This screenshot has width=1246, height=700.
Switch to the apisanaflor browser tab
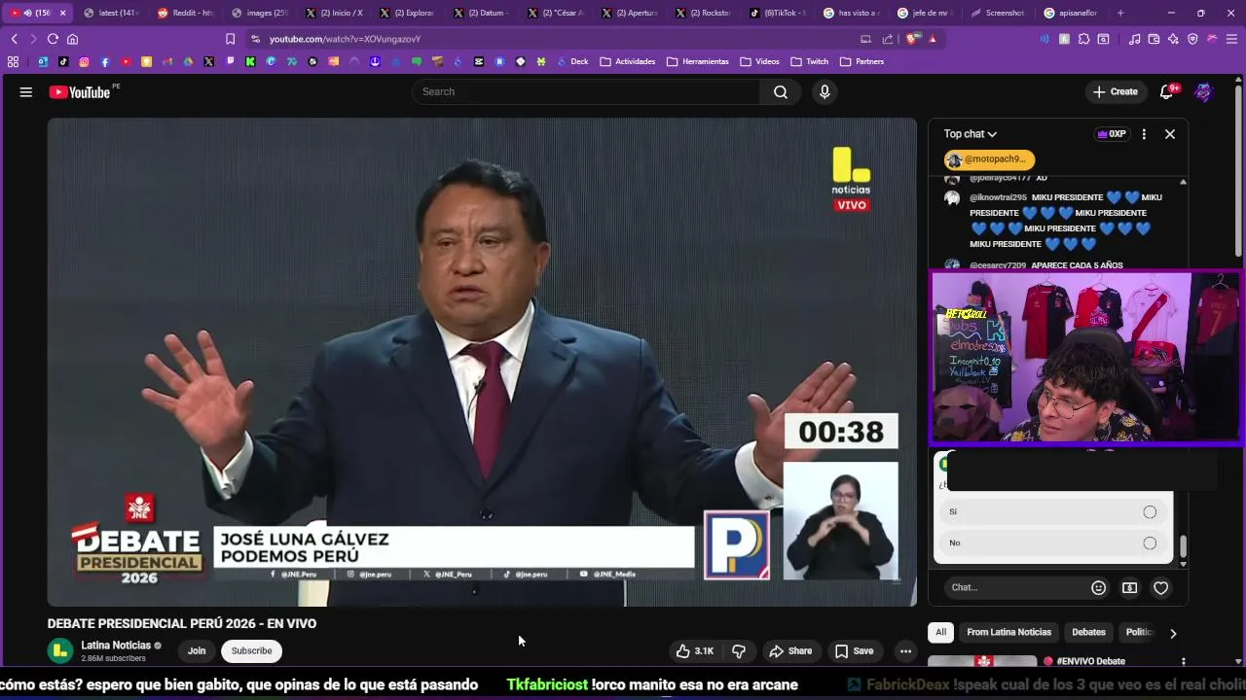coord(1071,13)
